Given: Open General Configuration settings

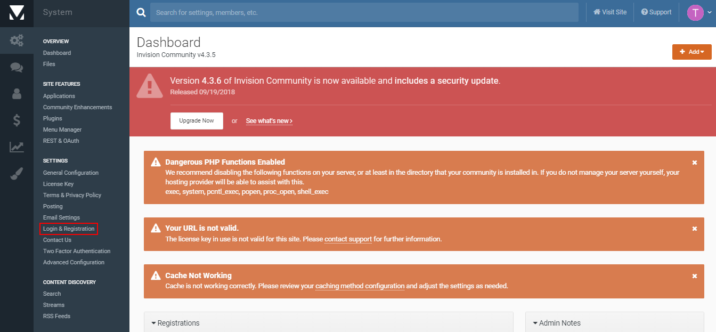Looking at the screenshot, I should (x=71, y=173).
